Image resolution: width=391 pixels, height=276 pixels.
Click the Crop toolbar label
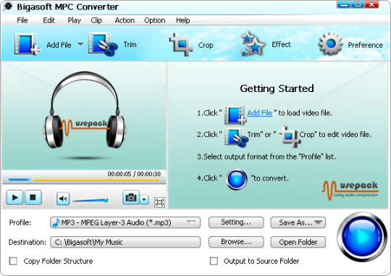click(206, 45)
